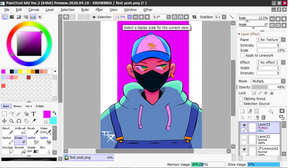Select the rectangular selection tool
Image resolution: width=299 pixels, height=168 pixels.
pyautogui.click(x=4, y=114)
